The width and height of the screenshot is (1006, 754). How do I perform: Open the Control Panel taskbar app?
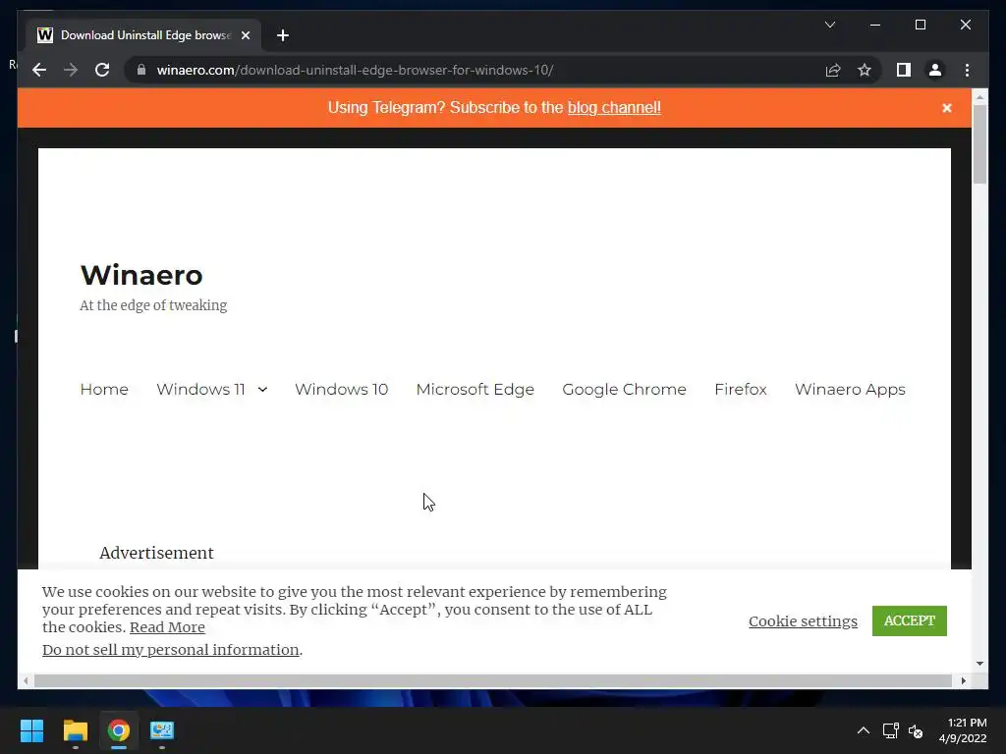[x=162, y=730]
